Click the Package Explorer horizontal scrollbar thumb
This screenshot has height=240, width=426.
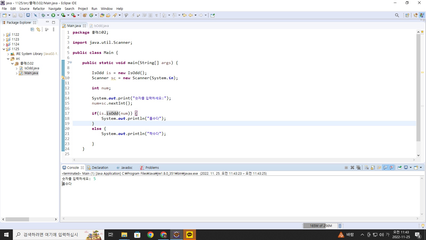(17, 219)
